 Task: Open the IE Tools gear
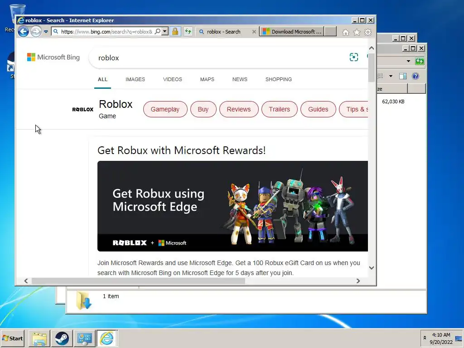tap(368, 32)
